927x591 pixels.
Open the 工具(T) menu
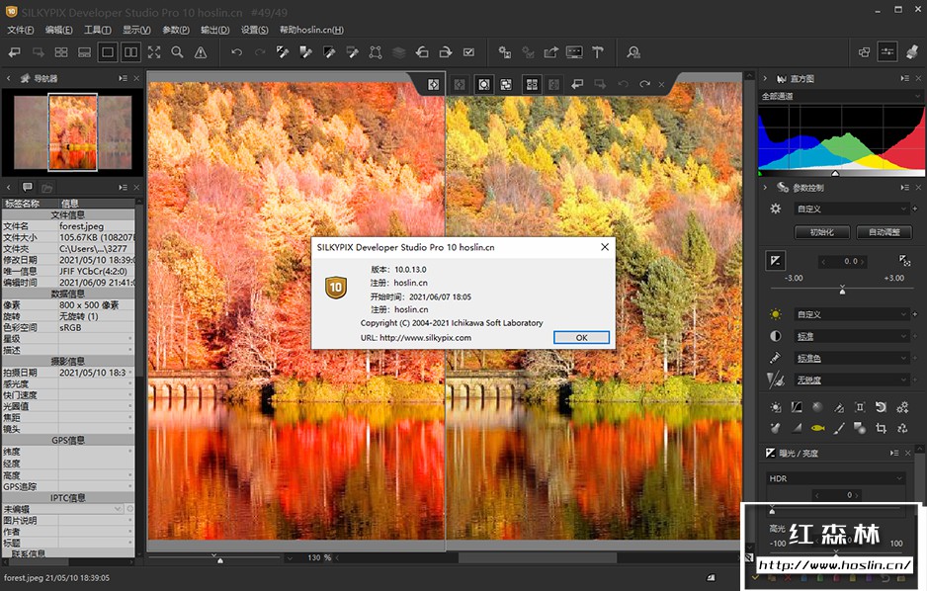(98, 30)
